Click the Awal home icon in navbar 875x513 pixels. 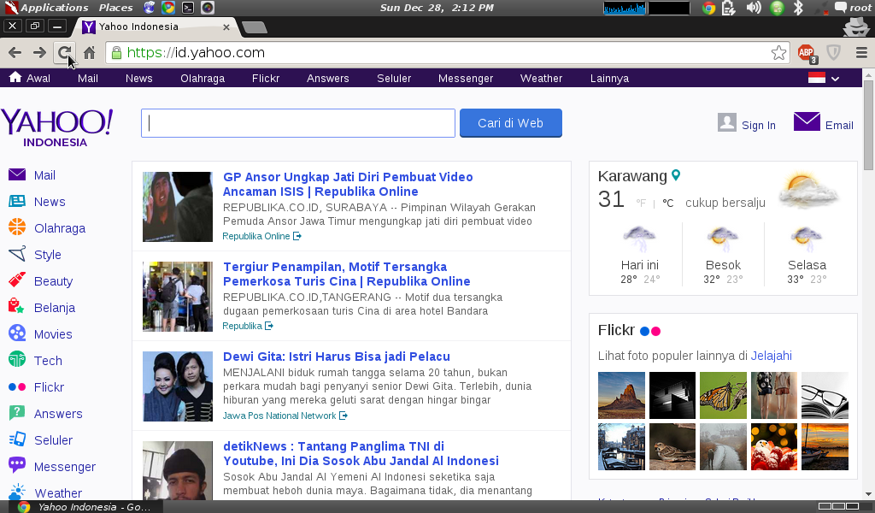(x=15, y=77)
